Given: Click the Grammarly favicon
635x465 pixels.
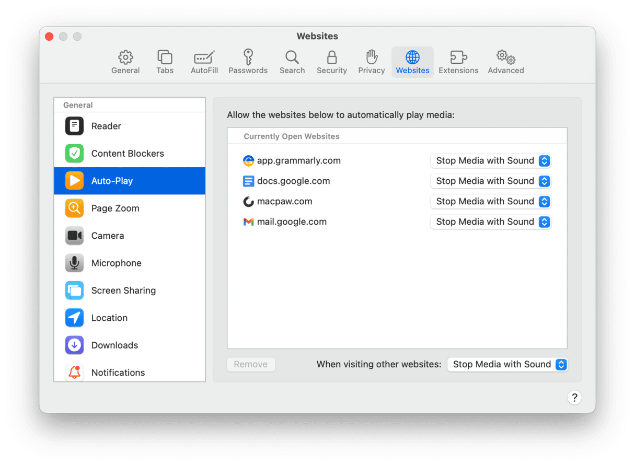Looking at the screenshot, I should pos(248,161).
